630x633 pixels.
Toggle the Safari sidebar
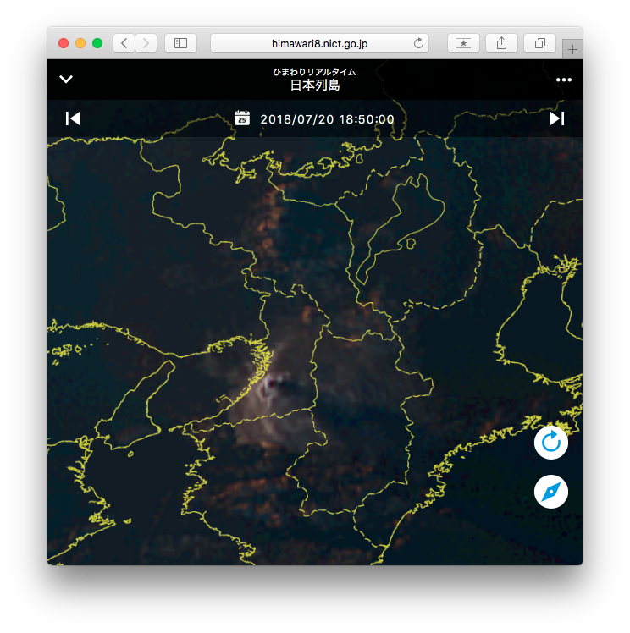point(180,43)
